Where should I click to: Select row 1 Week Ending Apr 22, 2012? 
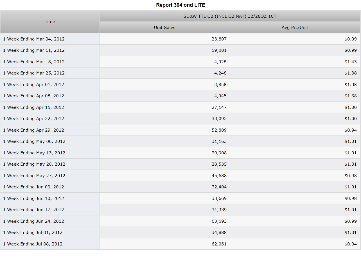point(180,119)
